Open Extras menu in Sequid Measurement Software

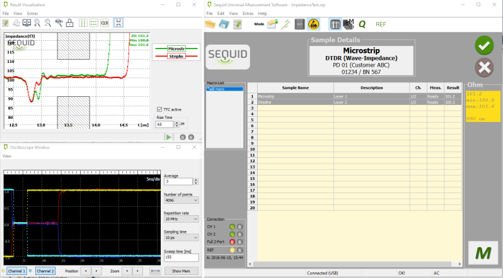(248, 13)
